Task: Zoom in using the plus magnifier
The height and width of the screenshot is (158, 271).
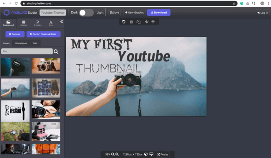Action: coord(117,154)
